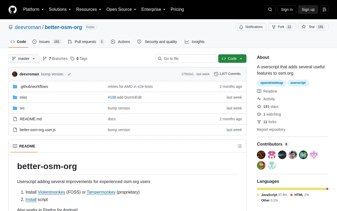Click the repository book icon beside deevroman

(11, 27)
